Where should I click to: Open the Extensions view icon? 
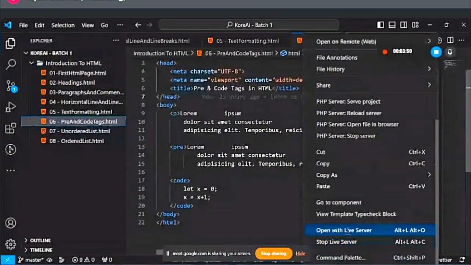(11, 128)
